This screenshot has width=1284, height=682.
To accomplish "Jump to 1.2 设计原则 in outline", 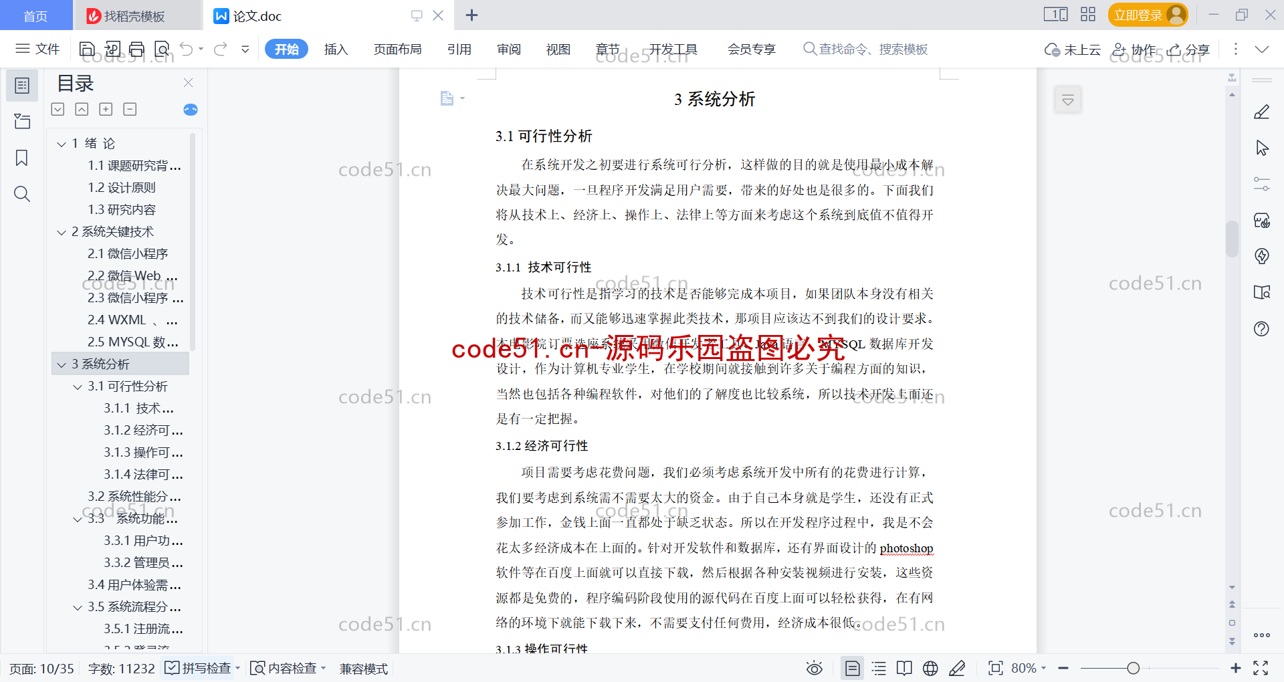I will click(x=122, y=188).
